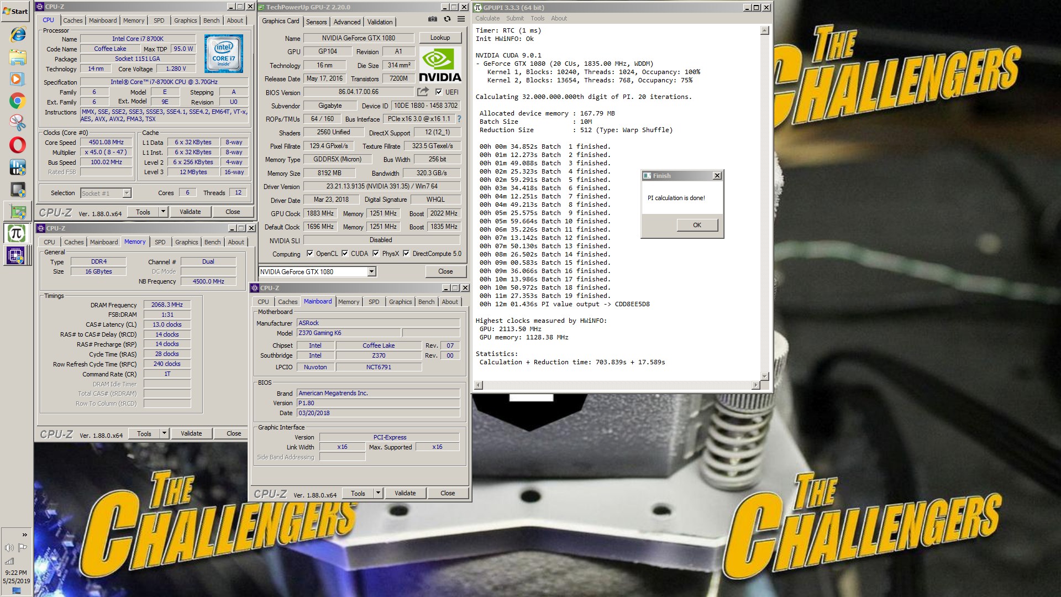Viewport: 1061px width, 597px height.
Task: Switch to Sensors tab in GPU-Z
Action: coord(316,22)
